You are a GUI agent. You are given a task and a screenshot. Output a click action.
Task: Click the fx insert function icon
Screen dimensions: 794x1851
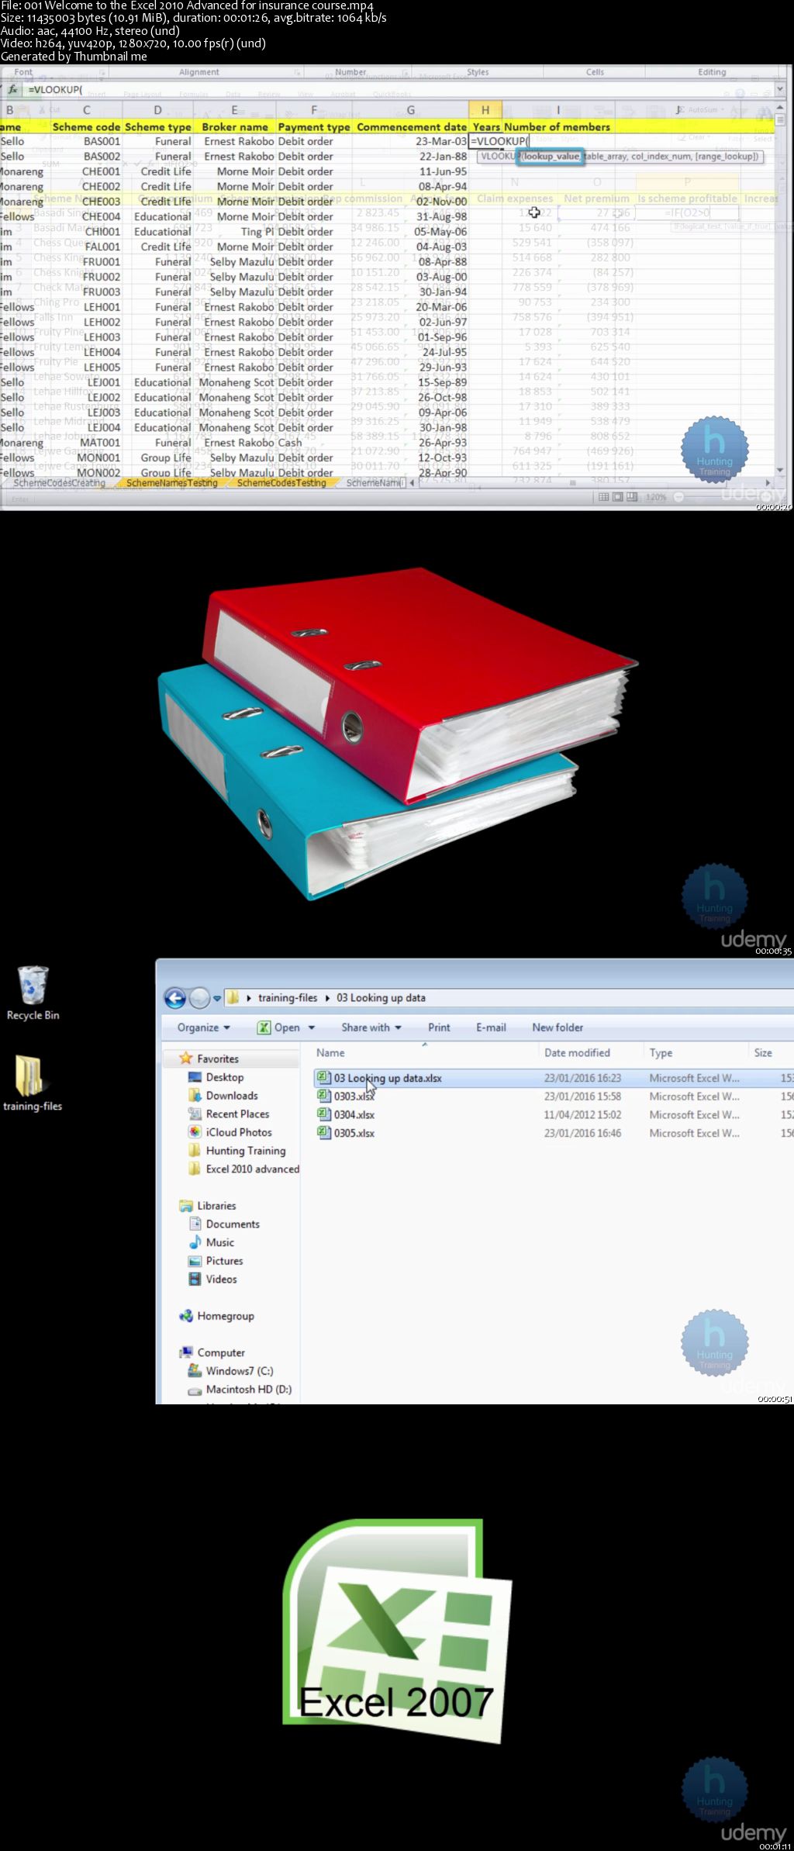pyautogui.click(x=12, y=90)
